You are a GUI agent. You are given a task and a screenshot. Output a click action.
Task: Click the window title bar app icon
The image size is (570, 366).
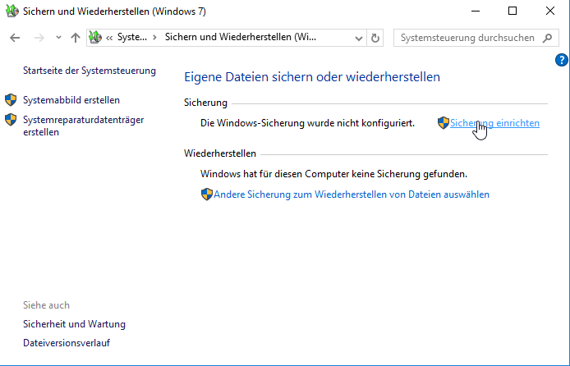pyautogui.click(x=12, y=11)
